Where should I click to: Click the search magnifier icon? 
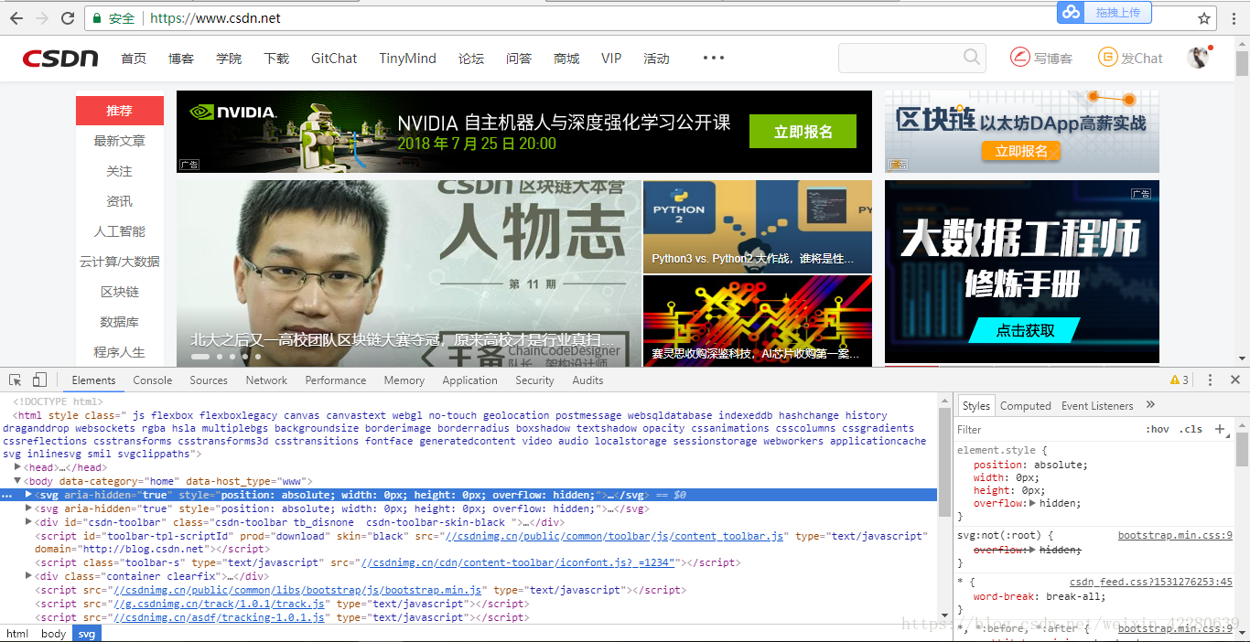tap(972, 58)
